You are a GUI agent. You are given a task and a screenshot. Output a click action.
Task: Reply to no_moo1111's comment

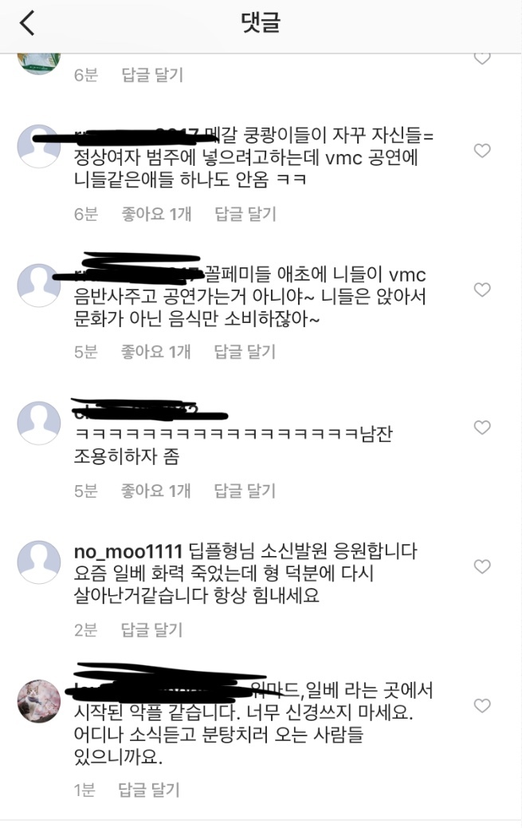pos(152,630)
